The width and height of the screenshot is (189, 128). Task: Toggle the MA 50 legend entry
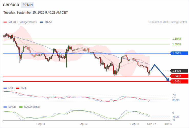(46, 22)
